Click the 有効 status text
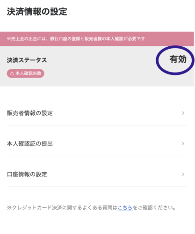 [178, 59]
